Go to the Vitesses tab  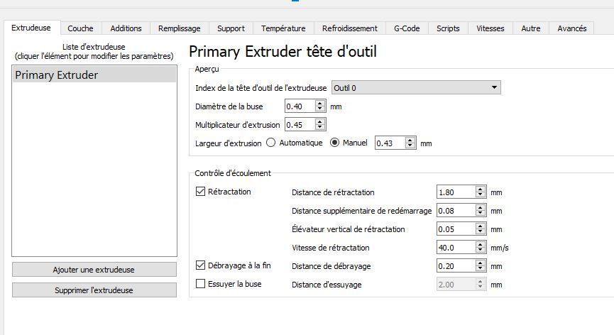tap(490, 28)
